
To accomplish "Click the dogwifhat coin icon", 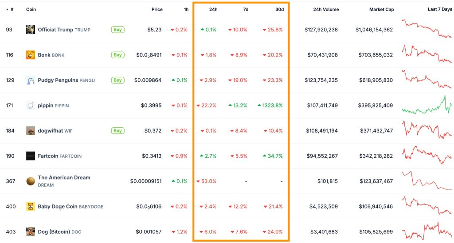I will 31,131.
